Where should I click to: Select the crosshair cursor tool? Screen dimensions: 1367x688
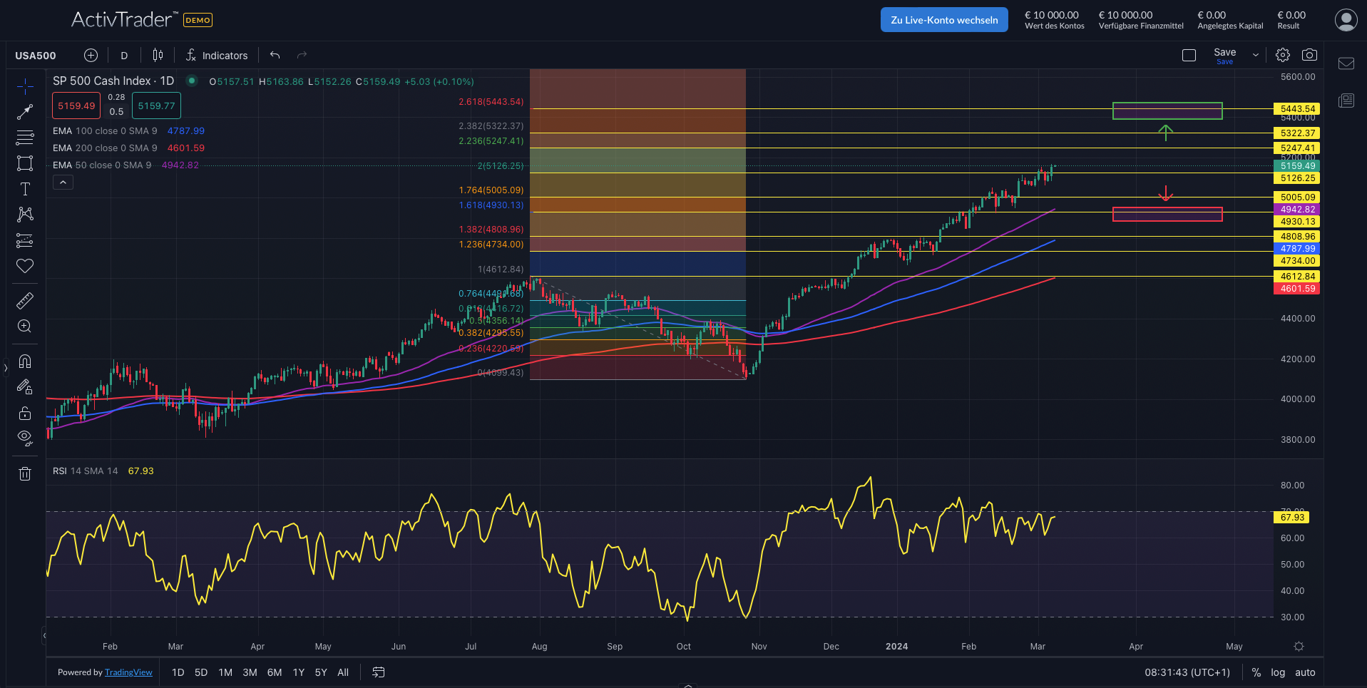pyautogui.click(x=25, y=86)
